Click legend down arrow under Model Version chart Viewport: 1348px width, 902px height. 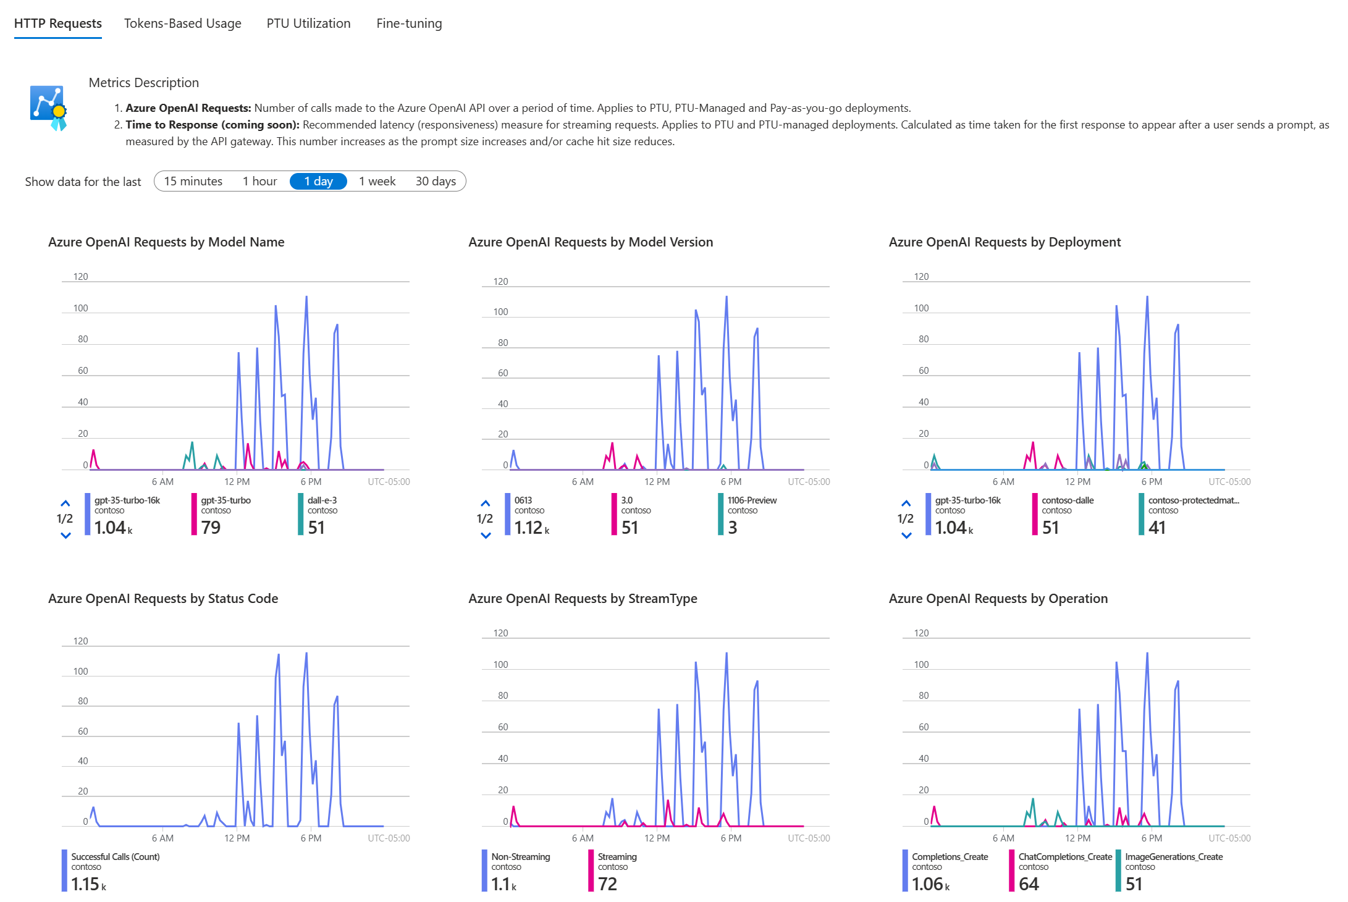pyautogui.click(x=486, y=535)
